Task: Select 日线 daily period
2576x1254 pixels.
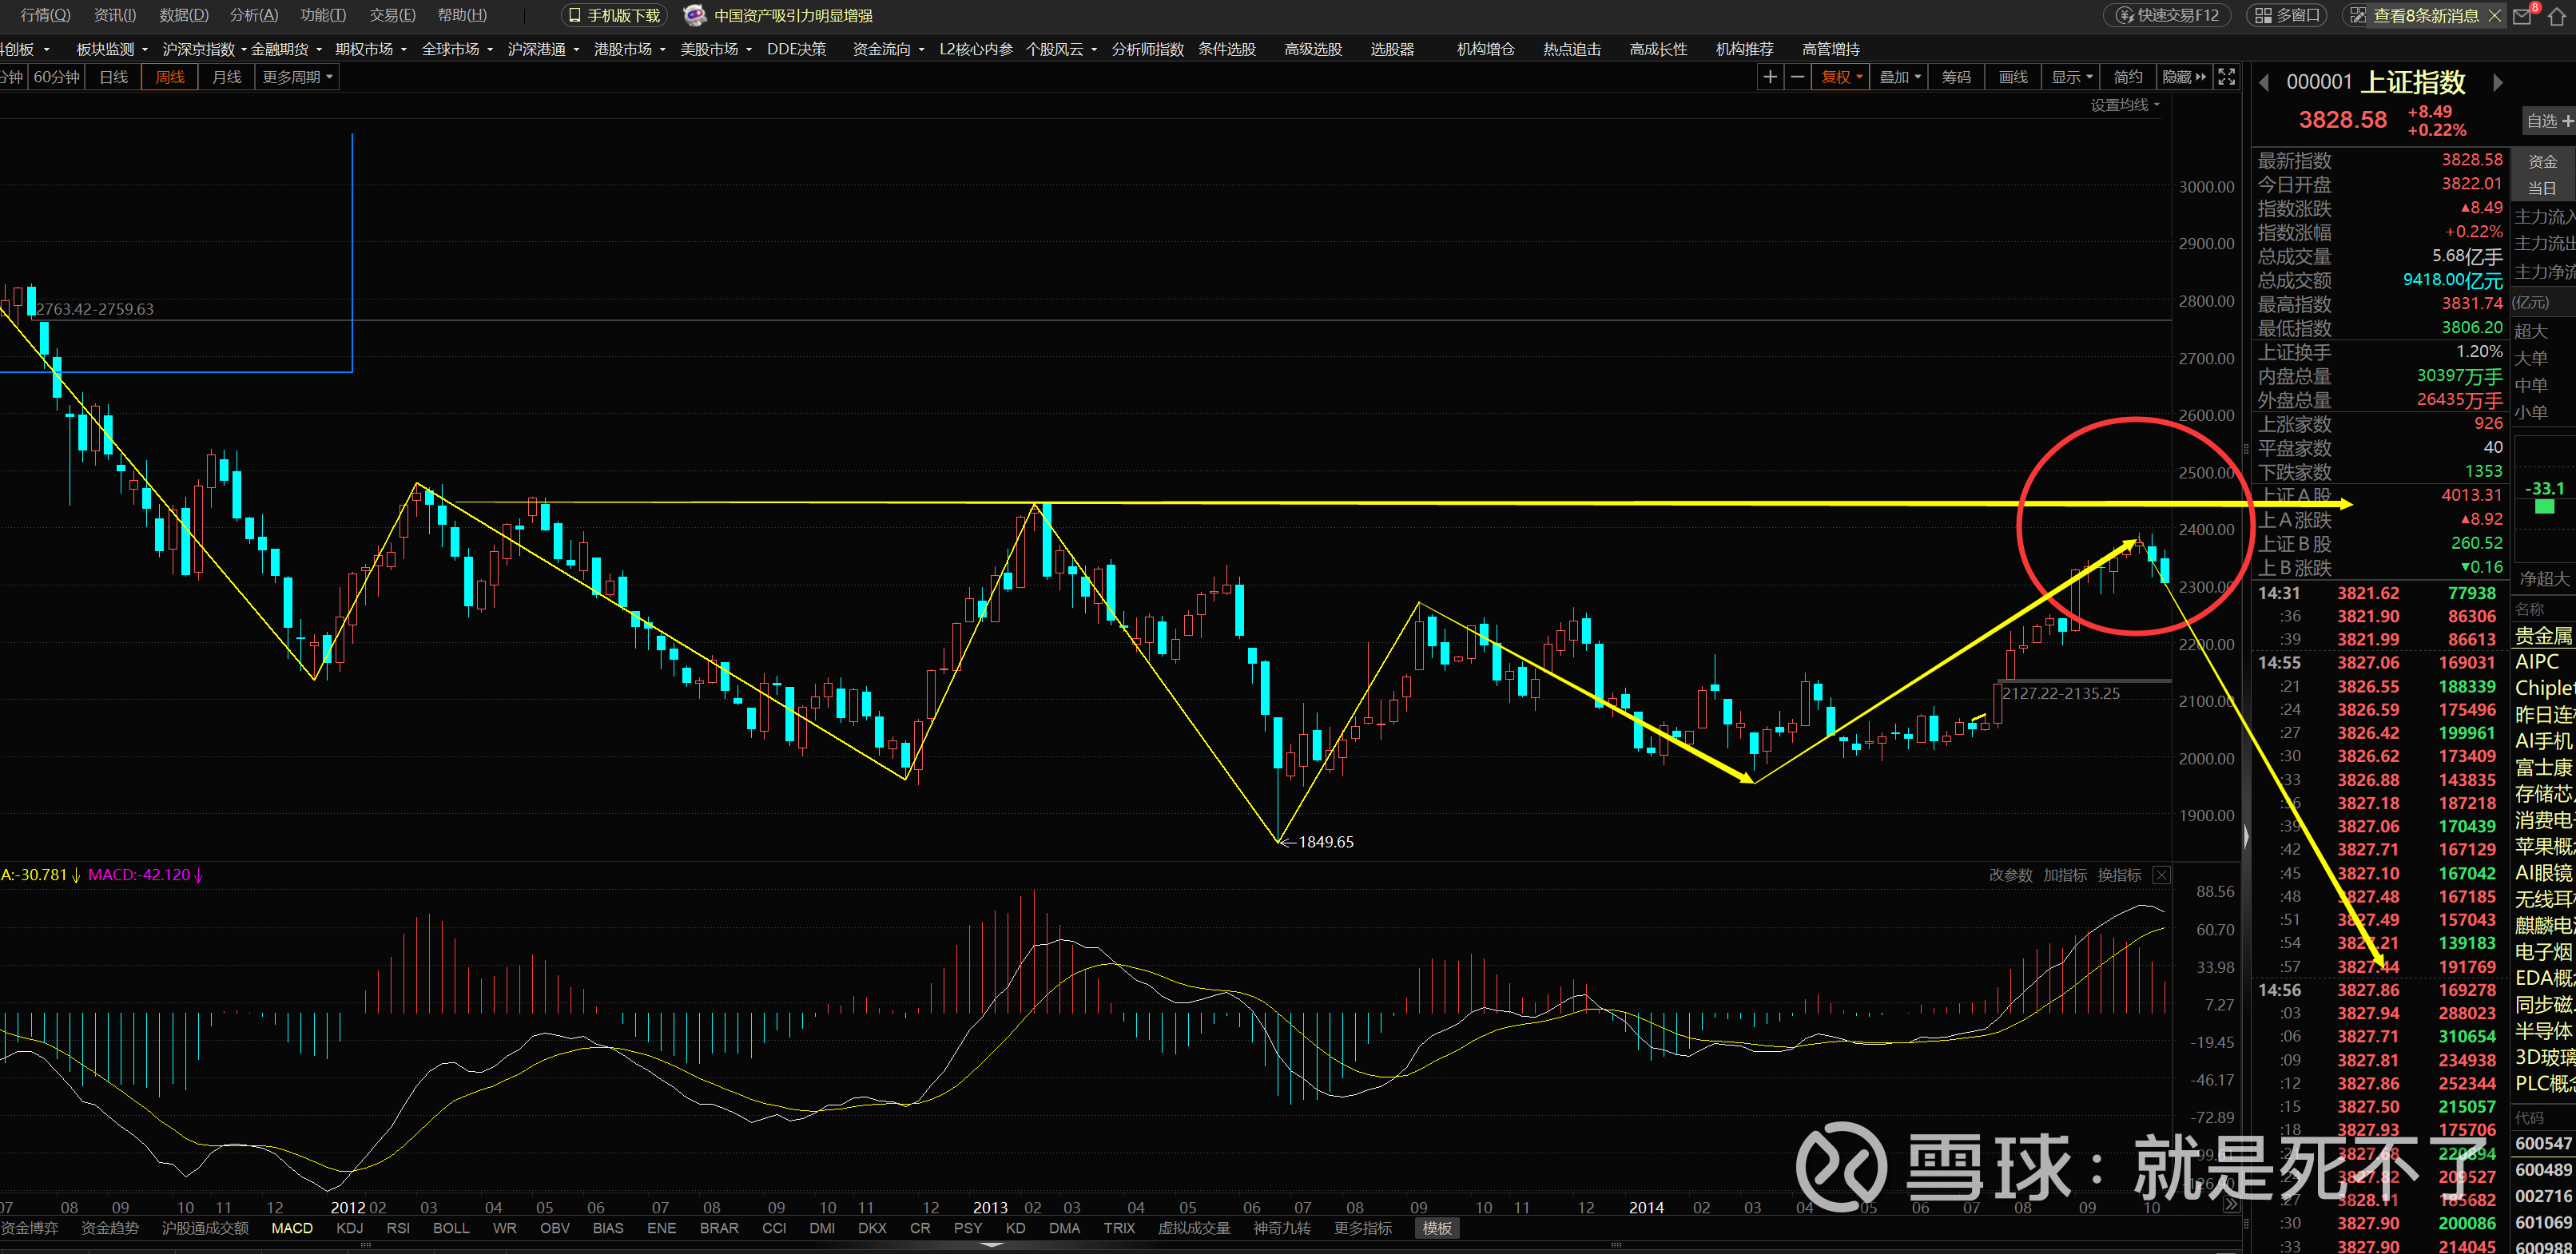Action: (x=113, y=77)
